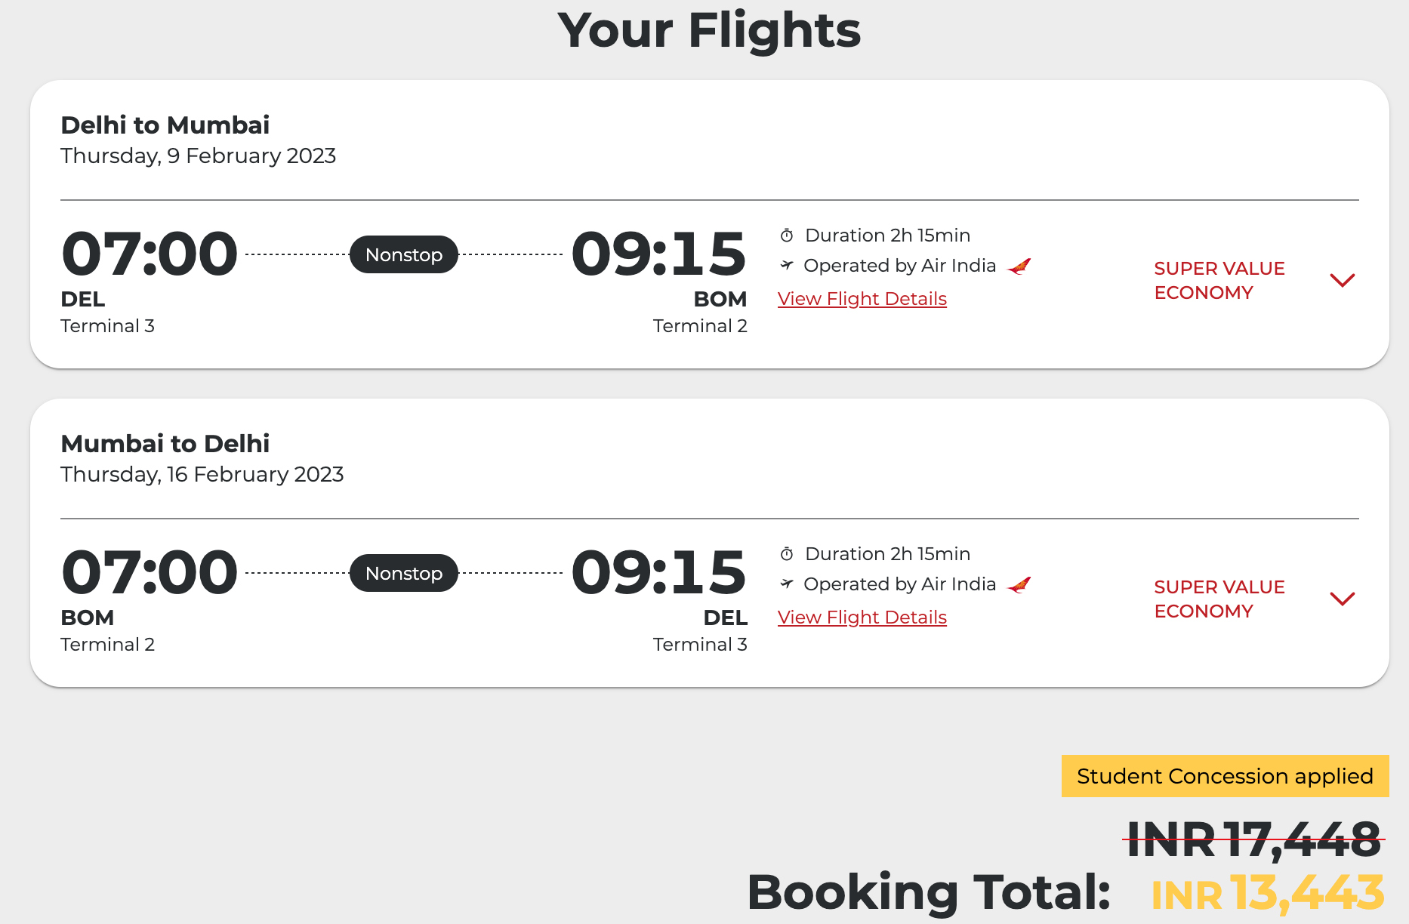Open View Flight Details for Mumbai to Delhi
1409x924 pixels.
862,618
